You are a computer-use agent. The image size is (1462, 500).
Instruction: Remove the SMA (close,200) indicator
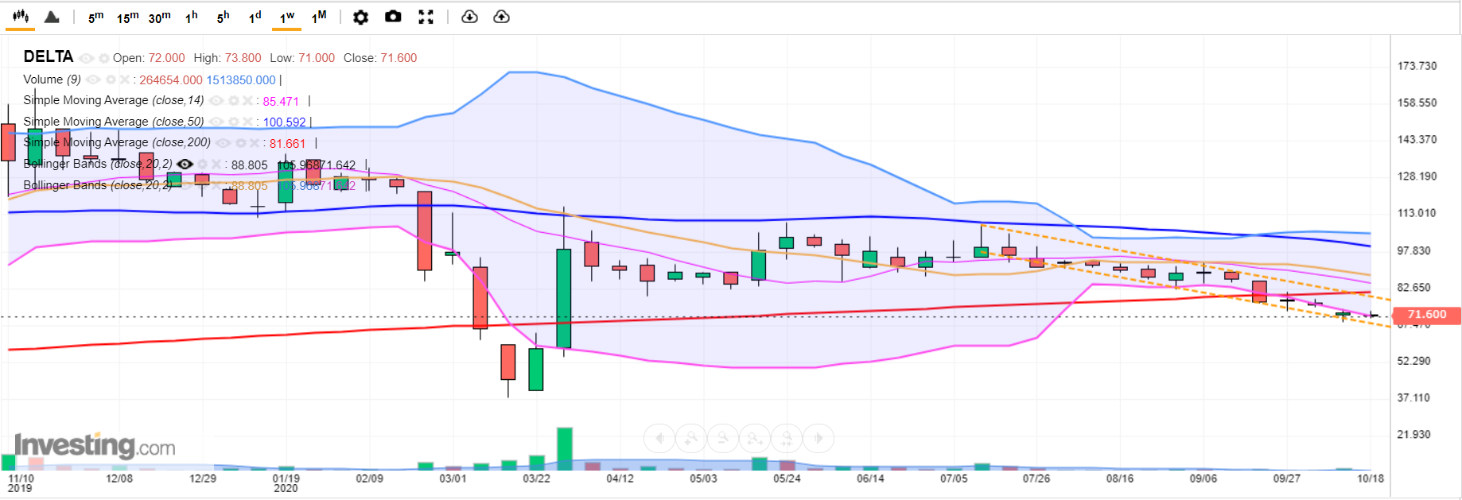click(x=255, y=143)
